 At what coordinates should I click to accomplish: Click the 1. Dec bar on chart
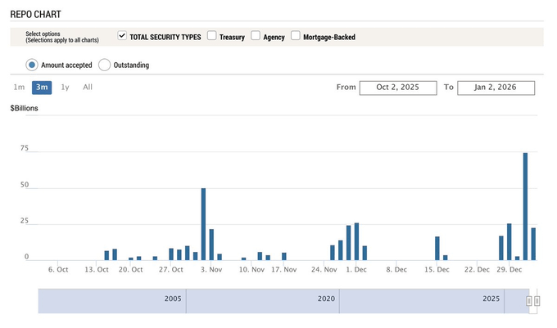click(356, 241)
